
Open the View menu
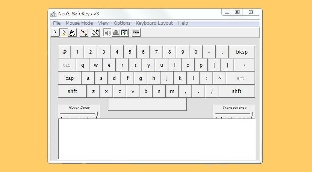click(103, 23)
